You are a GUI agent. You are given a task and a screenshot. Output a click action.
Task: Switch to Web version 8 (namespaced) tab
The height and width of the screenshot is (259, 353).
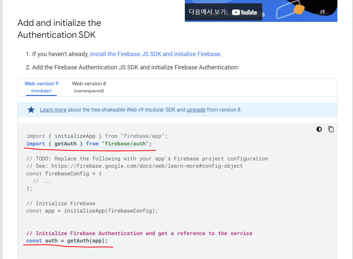point(89,87)
